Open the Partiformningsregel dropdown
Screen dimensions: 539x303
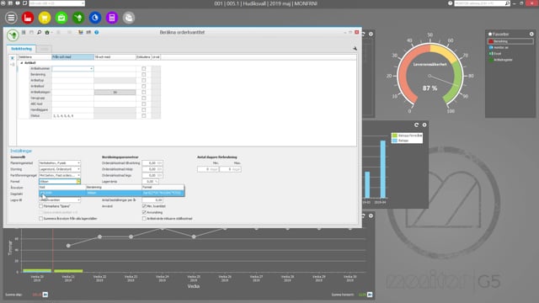(x=78, y=175)
